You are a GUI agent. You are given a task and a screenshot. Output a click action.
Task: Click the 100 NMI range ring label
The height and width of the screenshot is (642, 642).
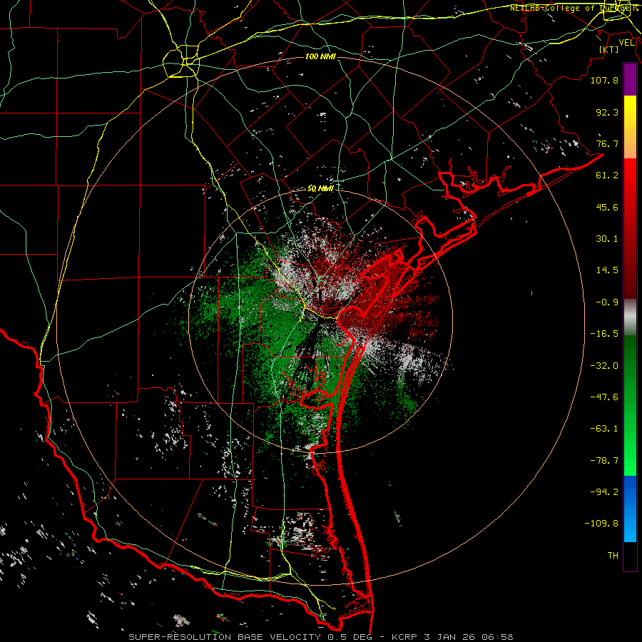click(x=320, y=56)
